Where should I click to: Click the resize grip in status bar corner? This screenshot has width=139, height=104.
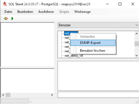coord(137,102)
